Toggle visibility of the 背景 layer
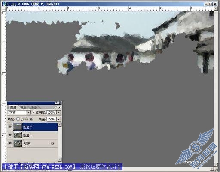 (10, 143)
